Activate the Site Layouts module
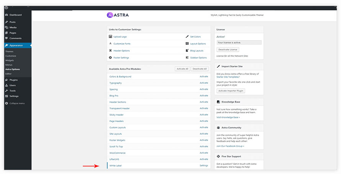341x174 pixels. (204, 133)
